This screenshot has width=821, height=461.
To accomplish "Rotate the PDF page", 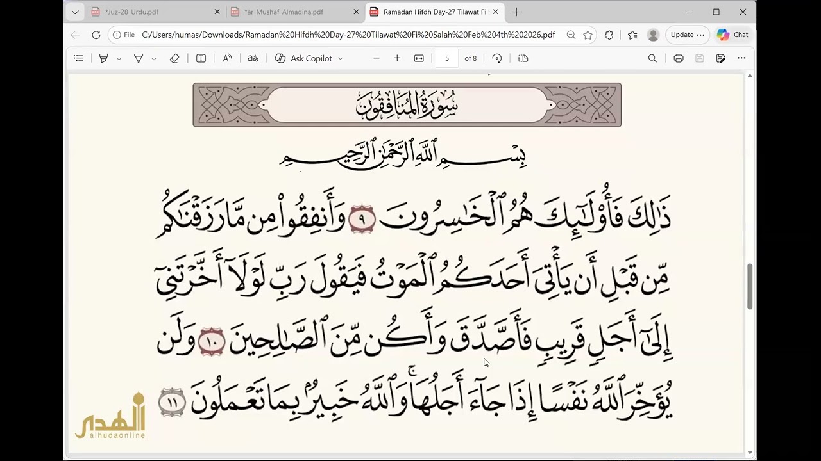I will coord(496,58).
